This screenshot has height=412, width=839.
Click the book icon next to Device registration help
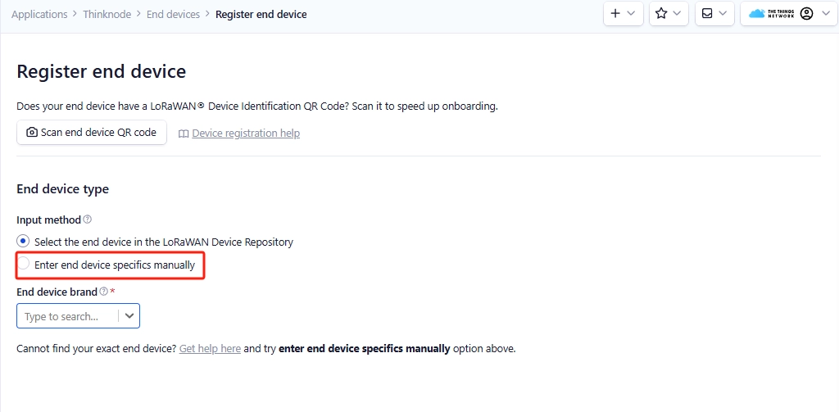coord(184,134)
